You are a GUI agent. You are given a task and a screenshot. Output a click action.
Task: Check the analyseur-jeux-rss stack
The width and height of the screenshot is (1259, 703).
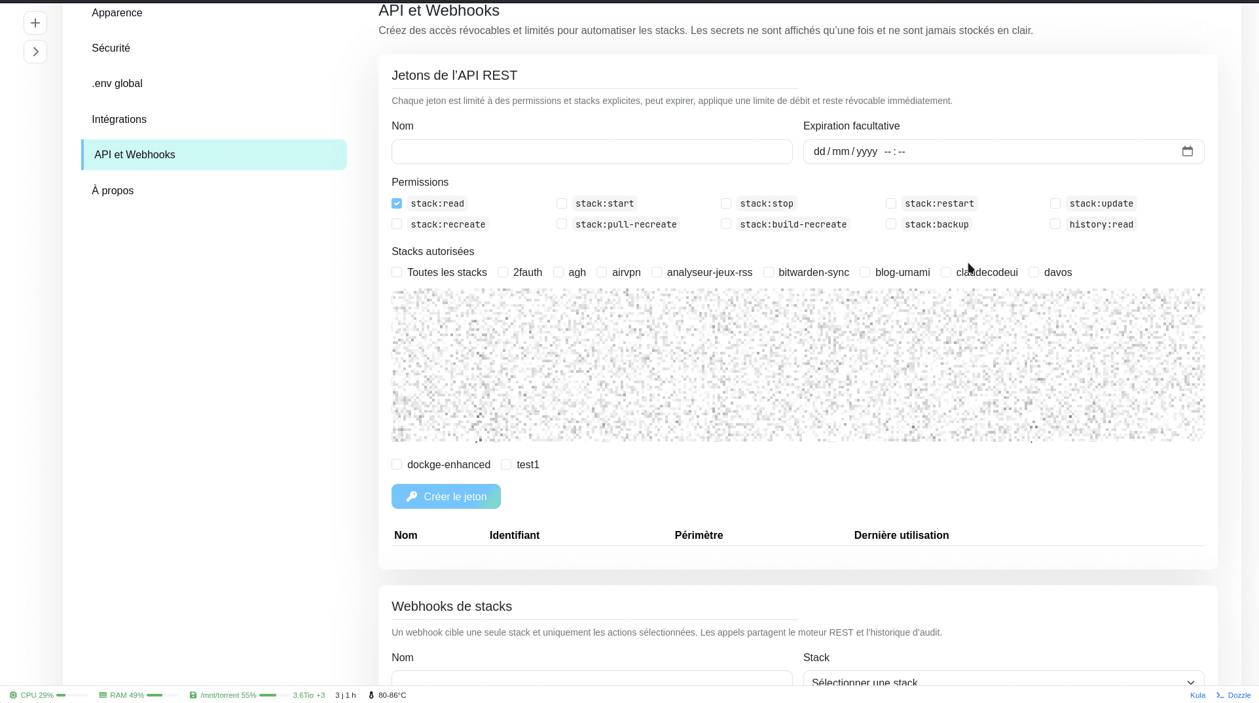click(x=657, y=272)
